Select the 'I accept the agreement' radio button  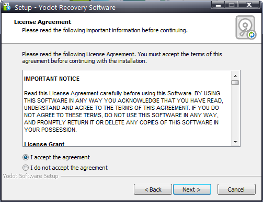pyautogui.click(x=26, y=157)
